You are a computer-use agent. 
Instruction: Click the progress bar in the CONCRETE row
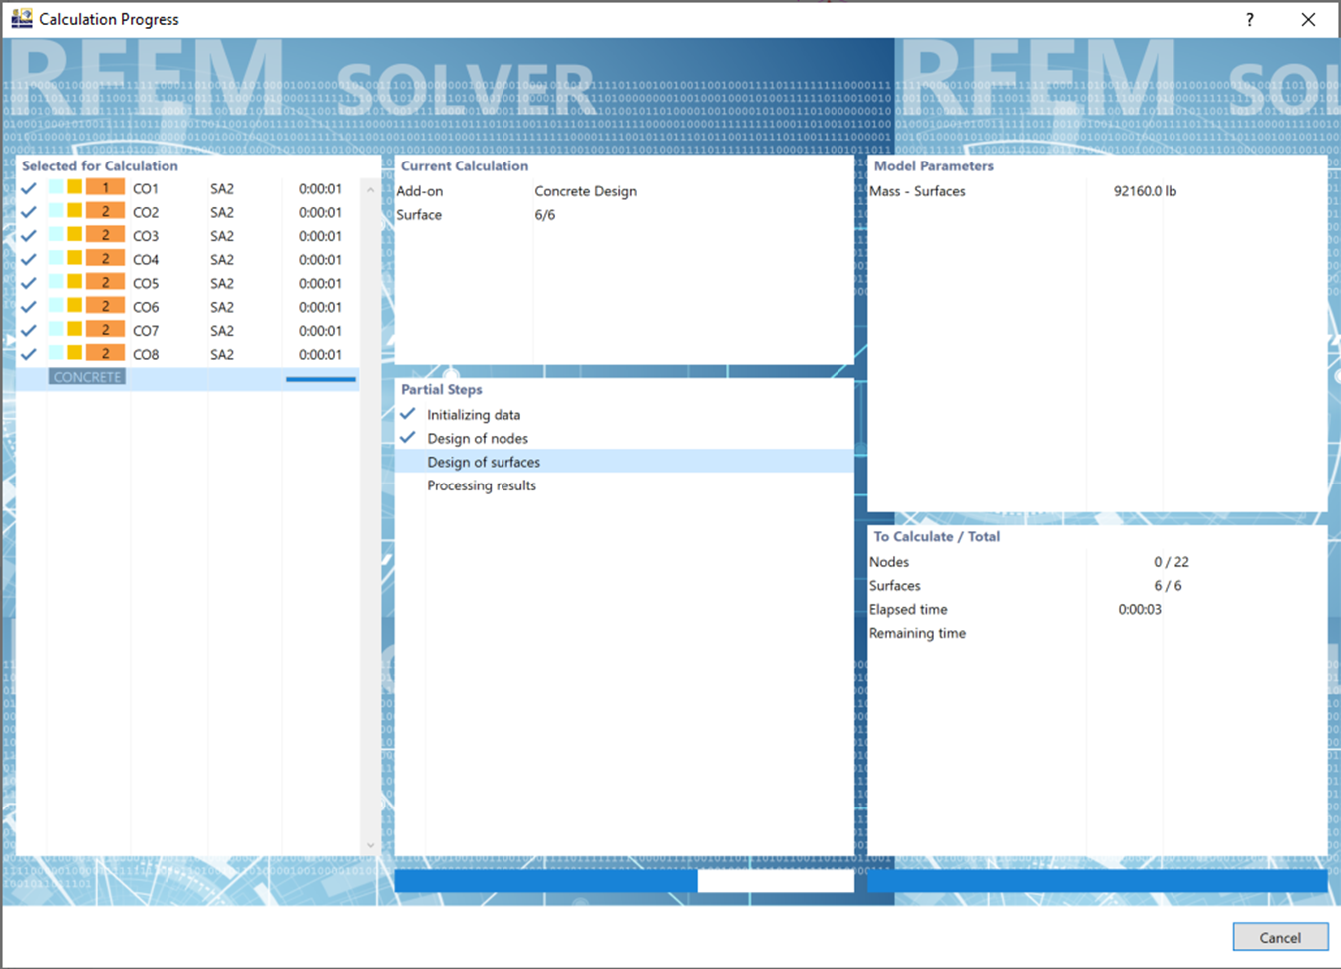click(321, 379)
